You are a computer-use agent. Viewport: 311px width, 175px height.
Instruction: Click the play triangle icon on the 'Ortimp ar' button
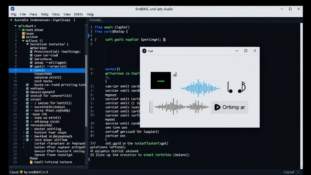click(217, 107)
